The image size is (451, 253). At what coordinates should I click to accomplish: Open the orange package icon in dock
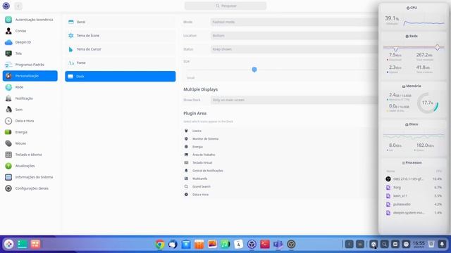pos(199,245)
